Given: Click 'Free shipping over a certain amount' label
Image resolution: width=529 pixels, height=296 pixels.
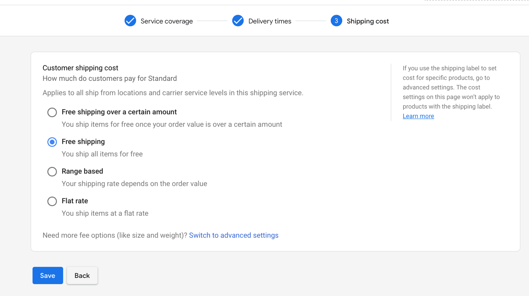Looking at the screenshot, I should point(119,112).
